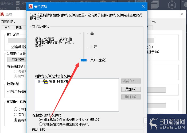Click the 删除(R) button

[x=131, y=97]
